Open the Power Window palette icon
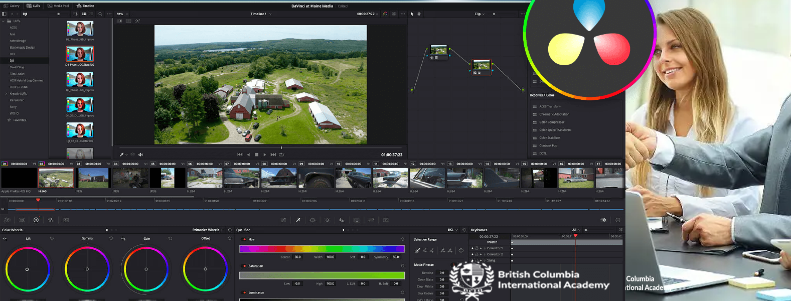Viewport: 791px width, 301px height. pyautogui.click(x=312, y=220)
